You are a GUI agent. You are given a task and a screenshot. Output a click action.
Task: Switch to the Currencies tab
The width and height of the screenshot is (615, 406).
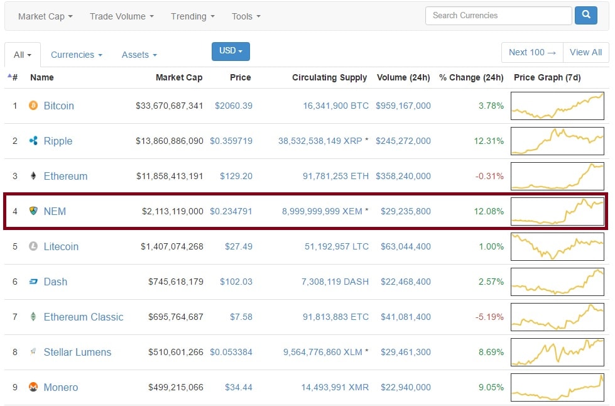click(x=76, y=55)
